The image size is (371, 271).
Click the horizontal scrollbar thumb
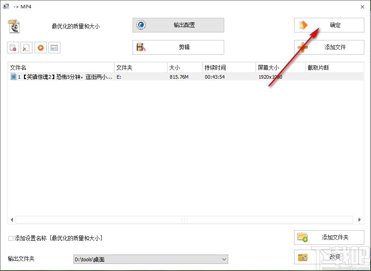pos(184,220)
